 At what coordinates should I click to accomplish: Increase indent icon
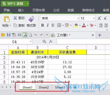click(106, 25)
